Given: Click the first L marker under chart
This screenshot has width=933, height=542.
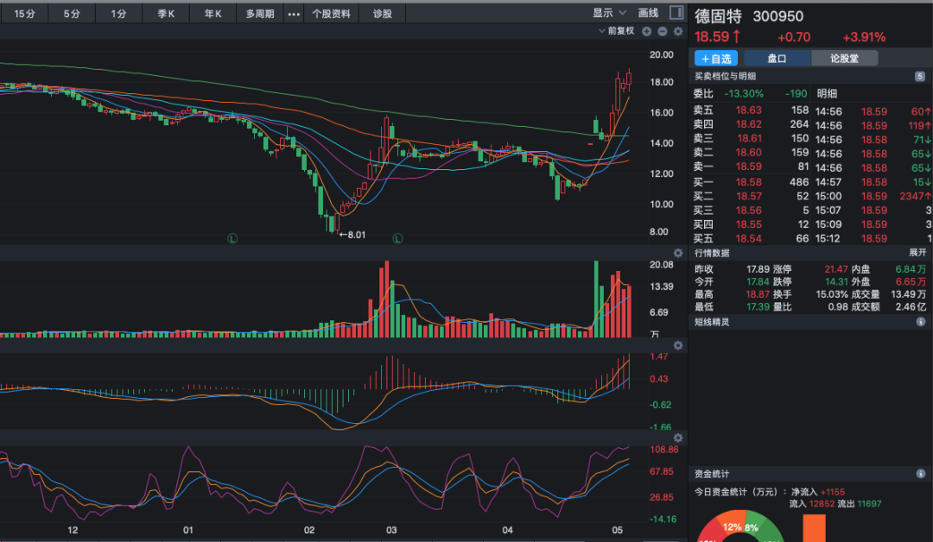Looking at the screenshot, I should pyautogui.click(x=232, y=238).
